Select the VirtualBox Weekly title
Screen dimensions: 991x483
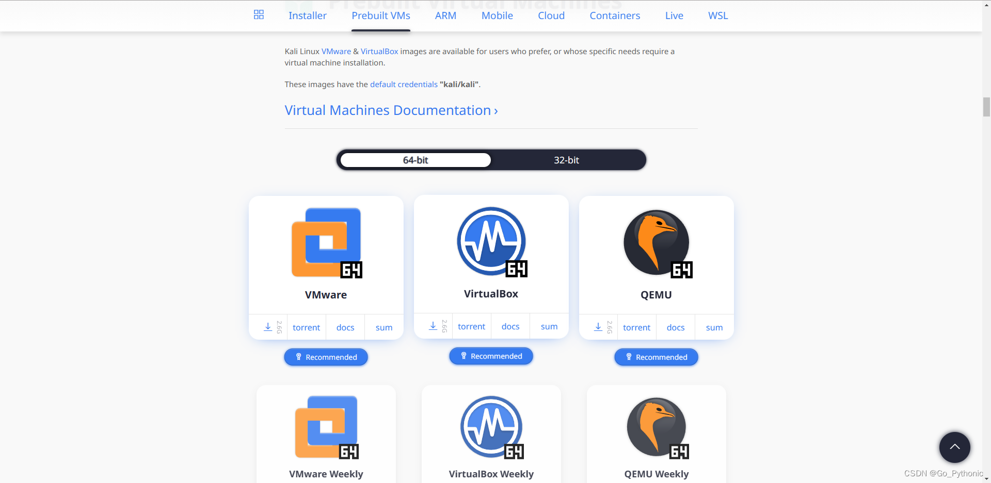[x=491, y=474]
